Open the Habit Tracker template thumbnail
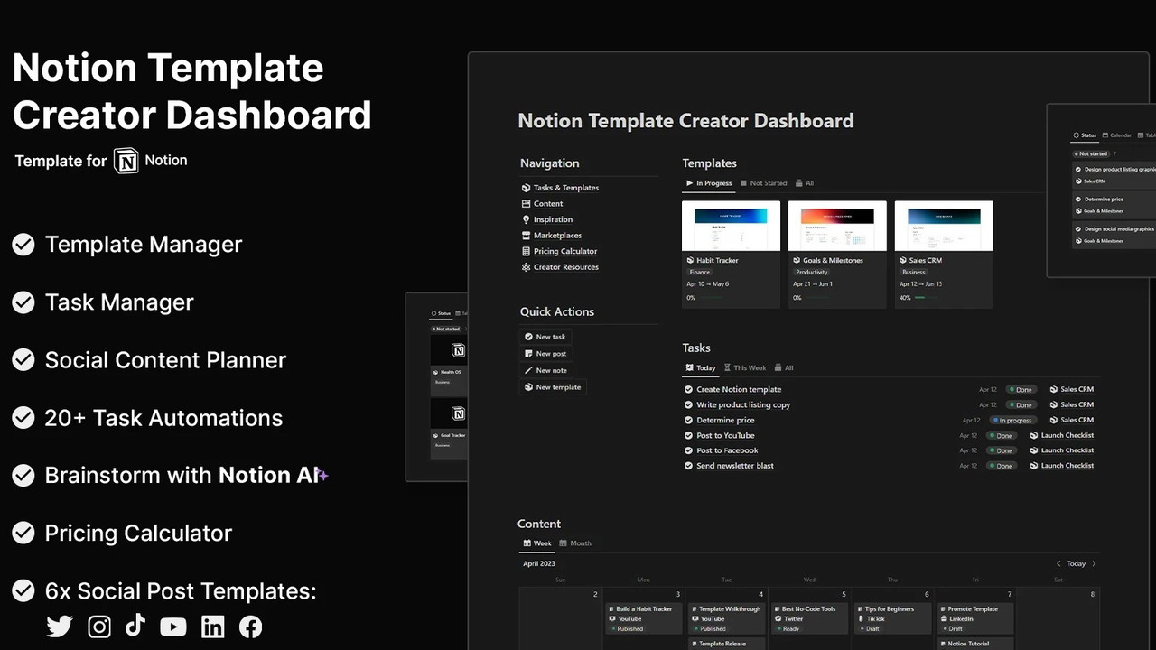 731,226
